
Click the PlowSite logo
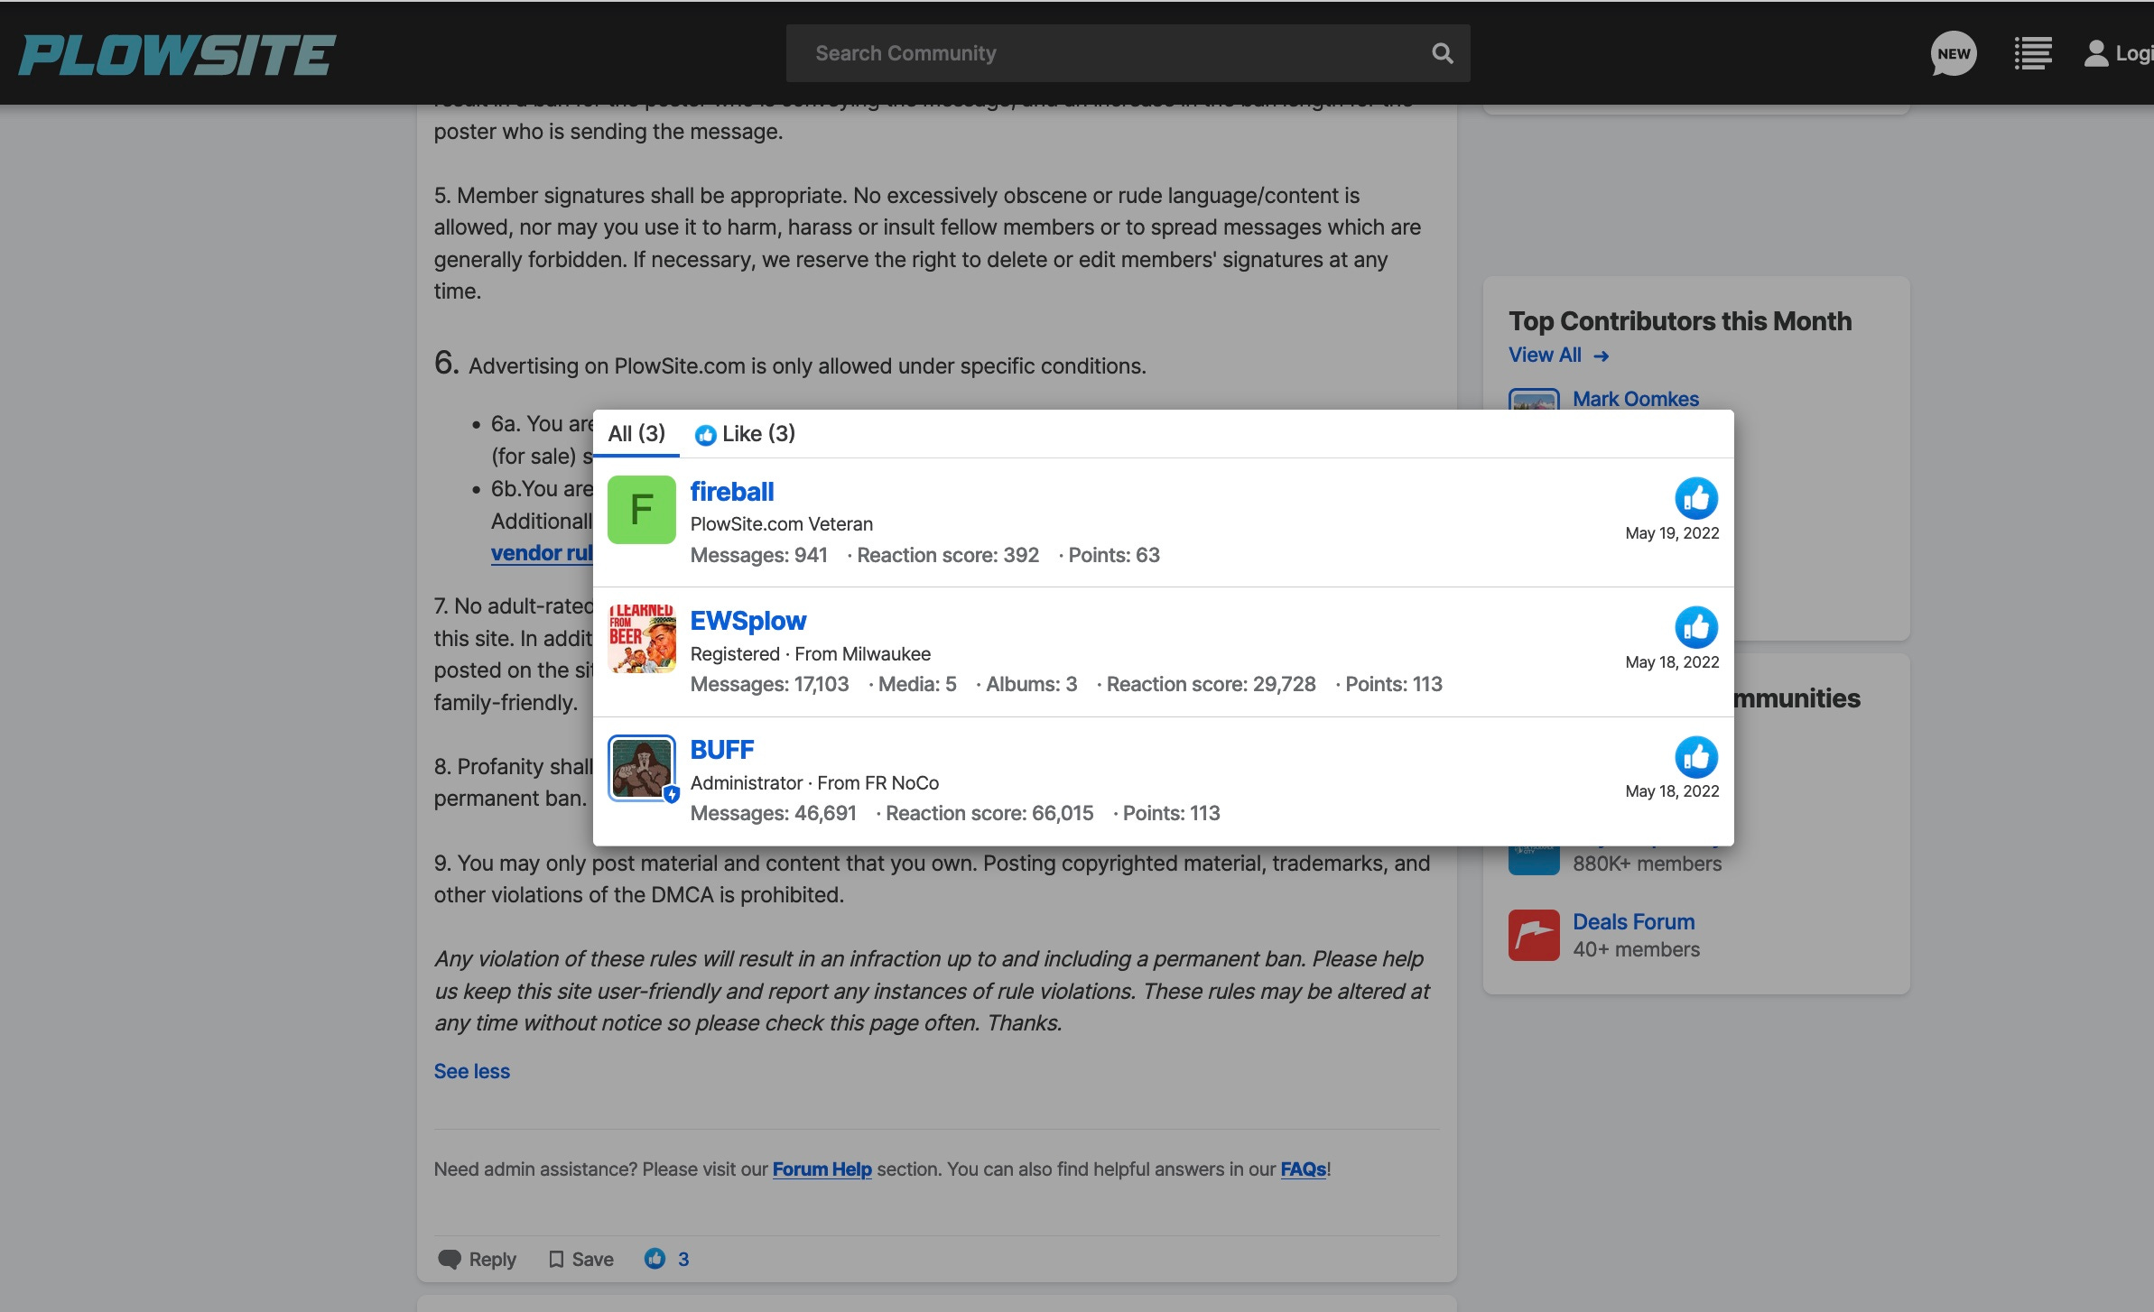coord(177,54)
